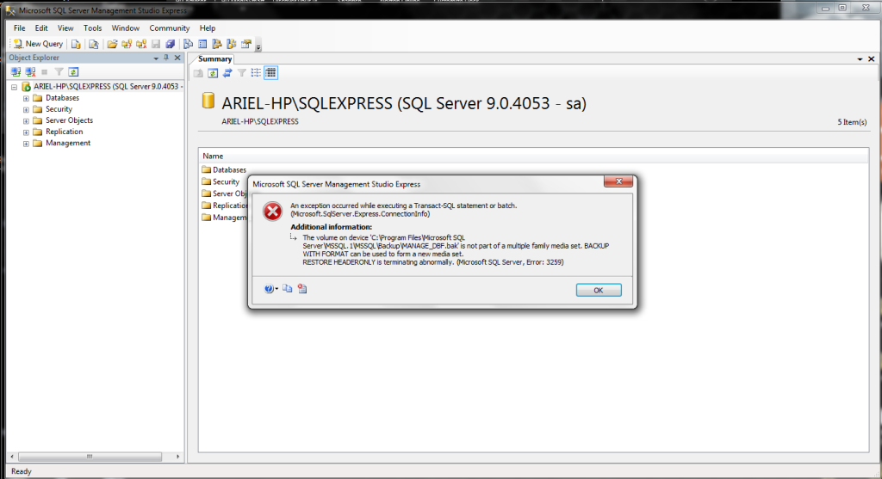This screenshot has height=479, width=882.
Task: Switch Summary pane to Report view
Action: (270, 73)
